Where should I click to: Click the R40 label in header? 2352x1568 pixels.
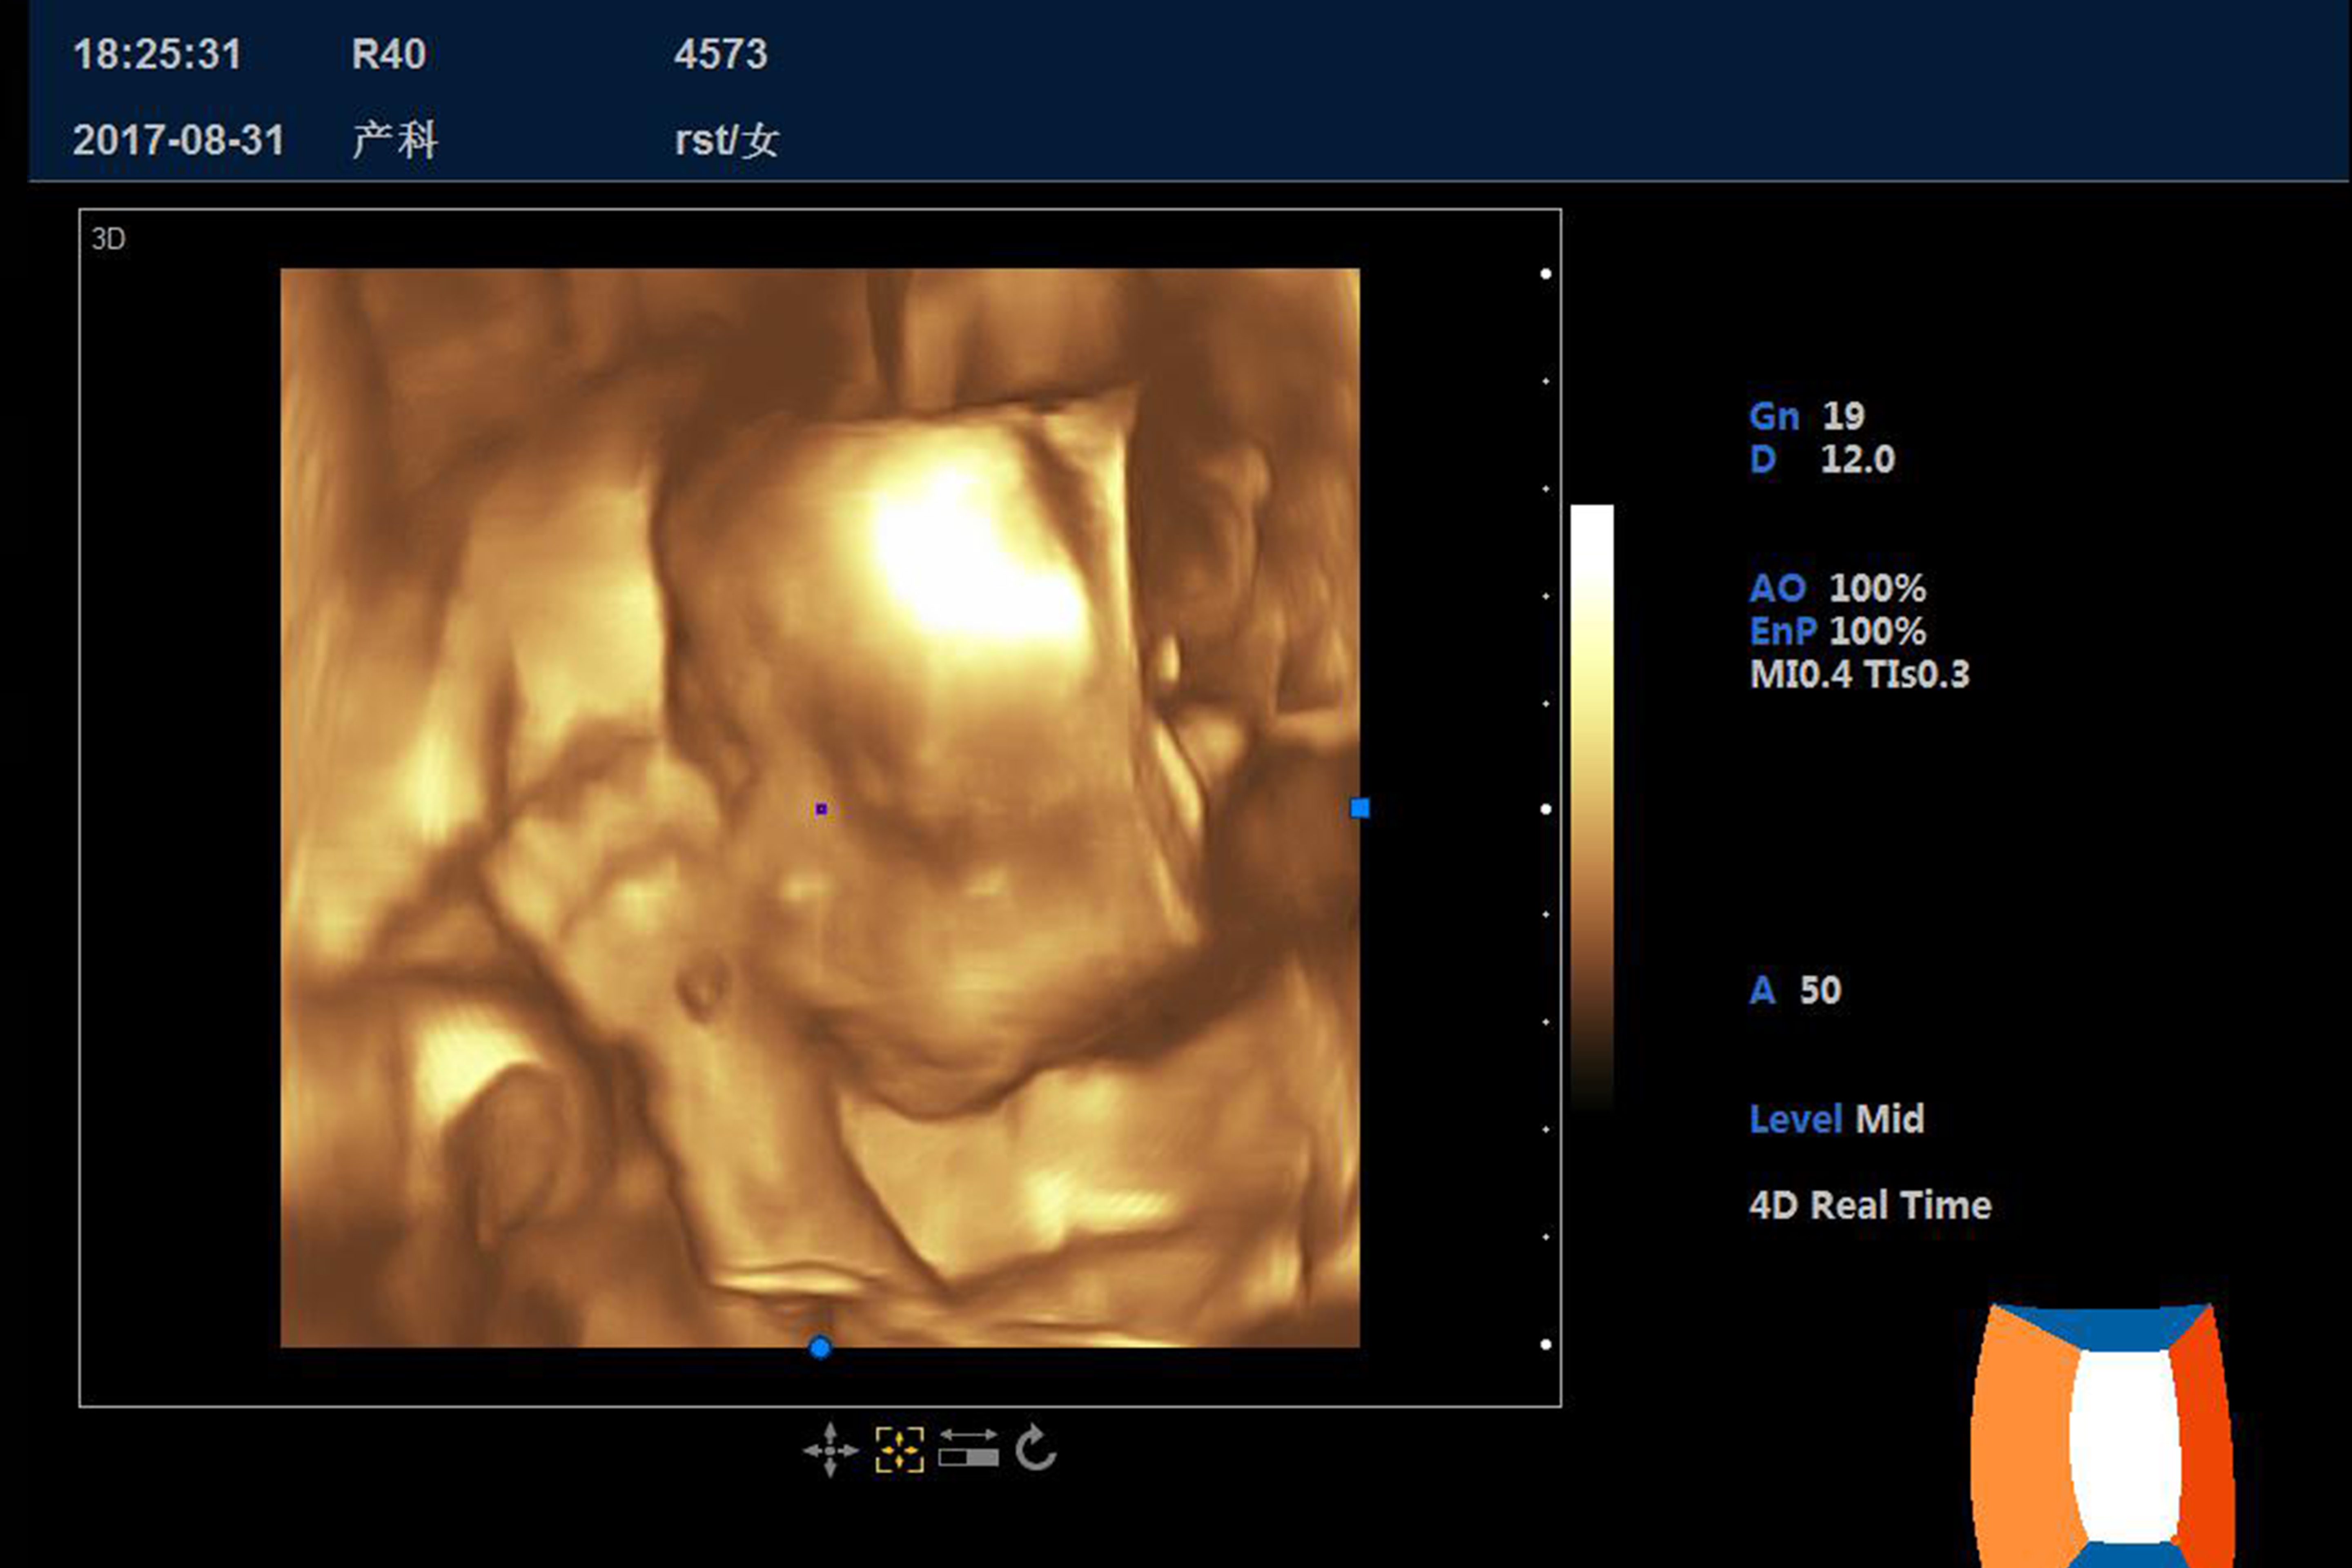tap(389, 54)
